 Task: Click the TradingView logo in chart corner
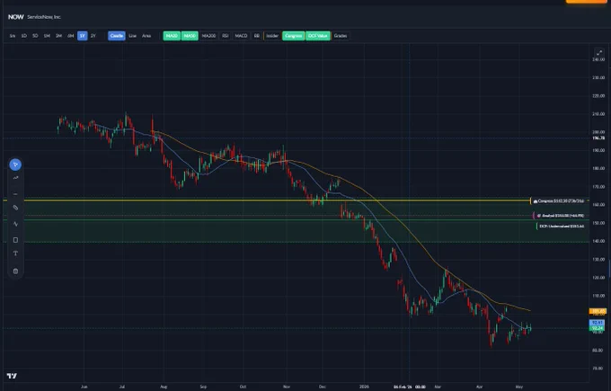pos(12,376)
